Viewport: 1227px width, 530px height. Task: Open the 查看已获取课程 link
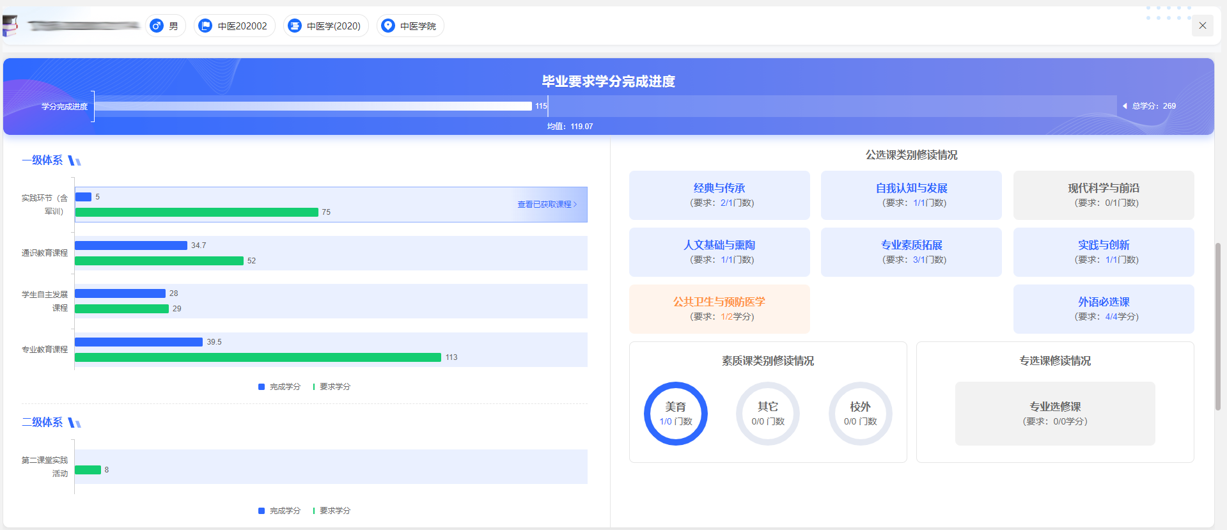pos(547,205)
